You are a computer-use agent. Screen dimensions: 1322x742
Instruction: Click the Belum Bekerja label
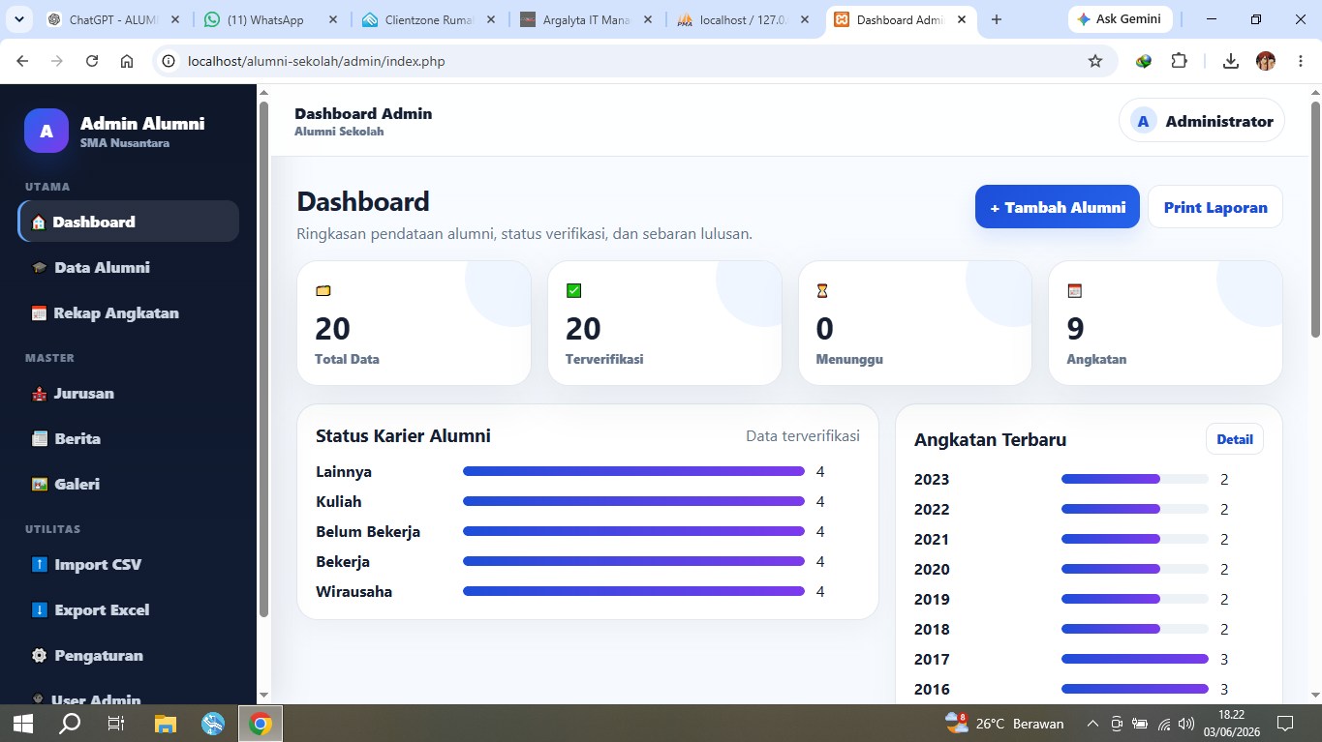click(x=368, y=531)
